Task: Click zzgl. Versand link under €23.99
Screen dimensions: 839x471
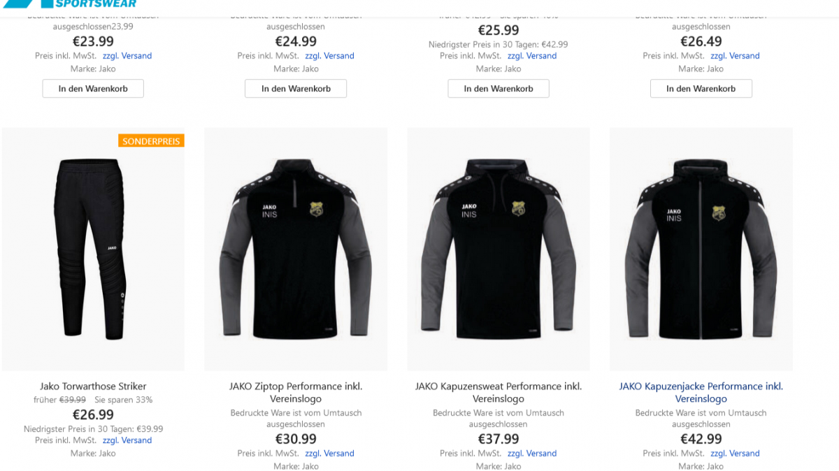Action: point(127,56)
